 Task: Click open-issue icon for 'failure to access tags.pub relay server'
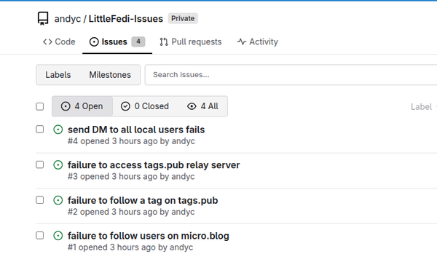tap(58, 165)
